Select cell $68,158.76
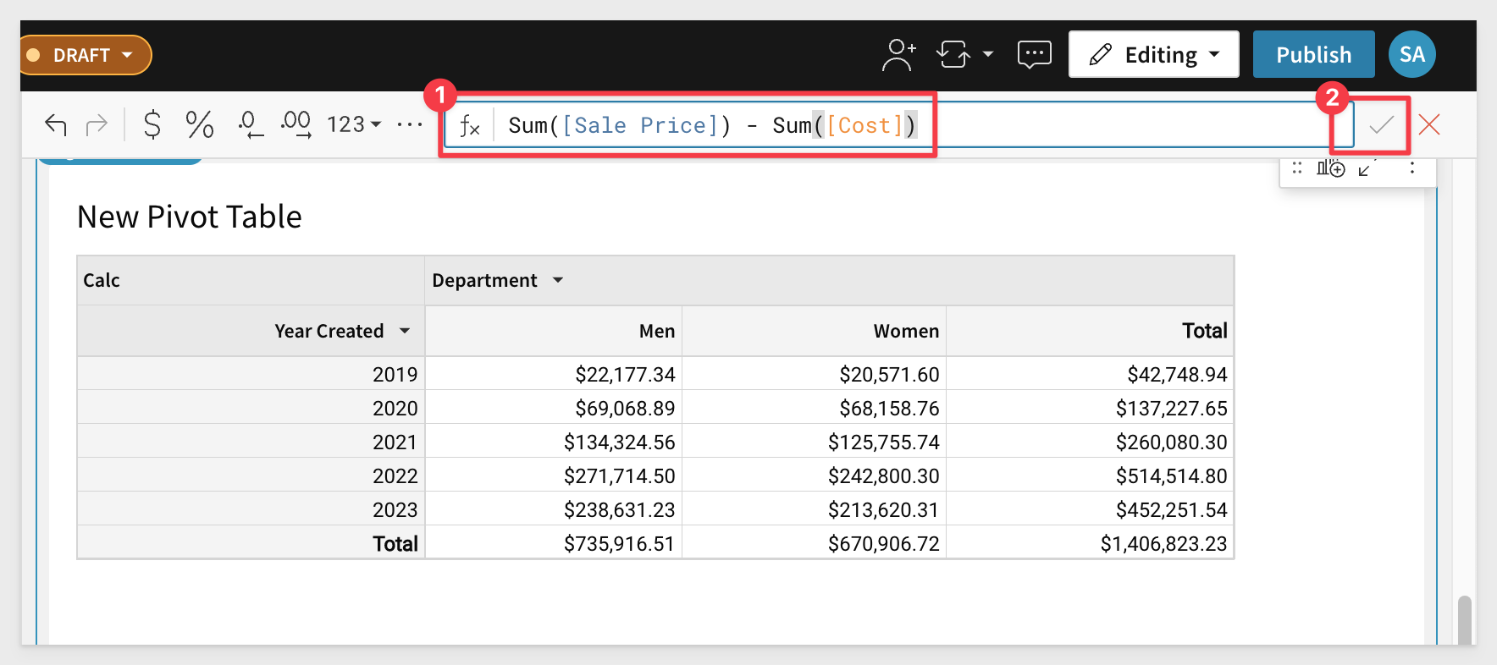1497x665 pixels. point(815,408)
